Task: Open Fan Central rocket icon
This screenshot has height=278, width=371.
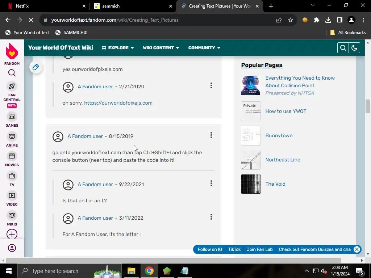Action: 12,86
